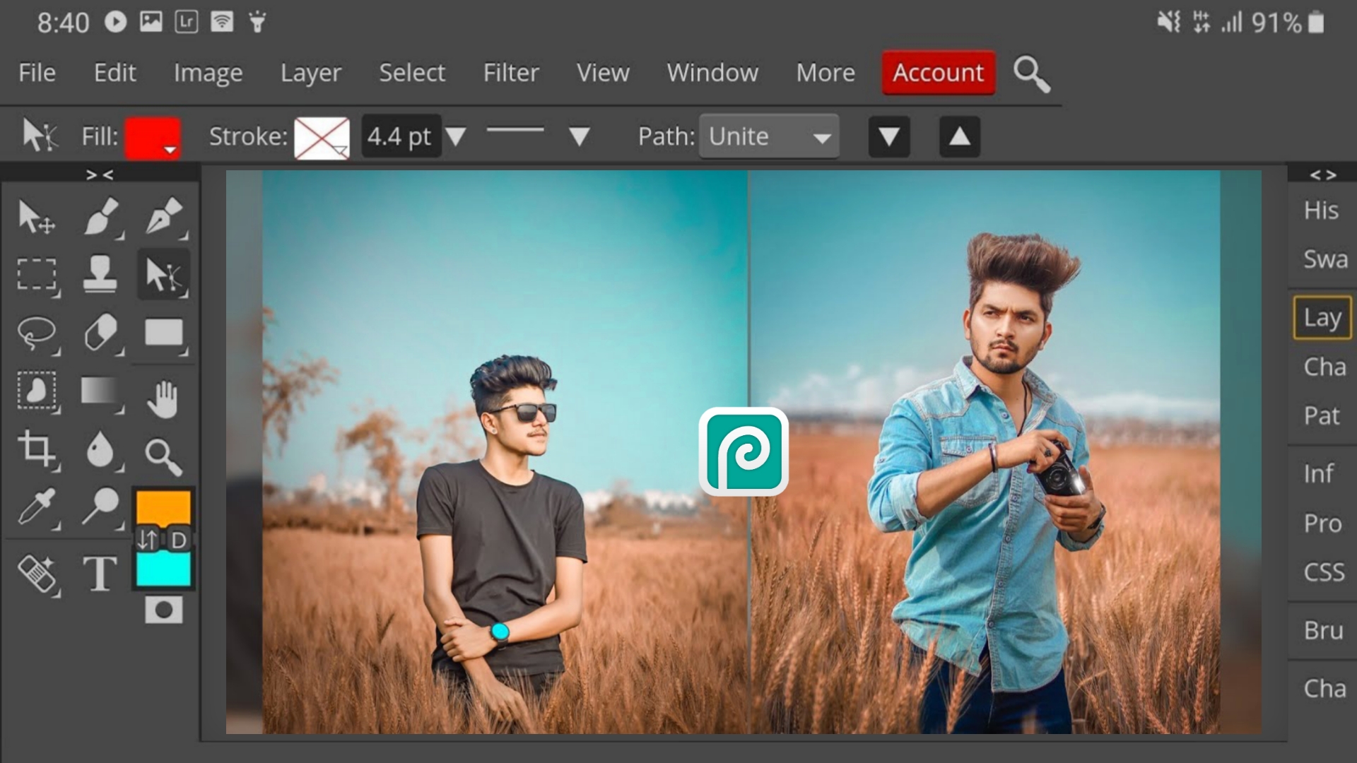Open the Filter menu
Image resolution: width=1357 pixels, height=763 pixels.
pos(510,73)
